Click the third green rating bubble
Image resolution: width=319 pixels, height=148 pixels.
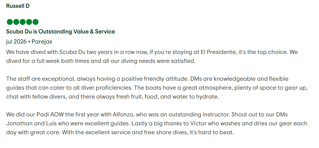tap(23, 22)
